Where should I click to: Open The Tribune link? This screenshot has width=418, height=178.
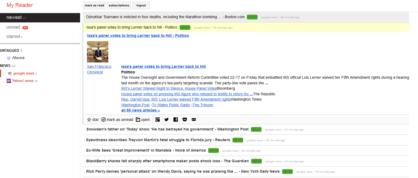[203, 105]
